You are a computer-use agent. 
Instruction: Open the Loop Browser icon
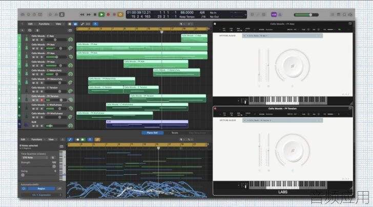pyautogui.click(x=344, y=14)
